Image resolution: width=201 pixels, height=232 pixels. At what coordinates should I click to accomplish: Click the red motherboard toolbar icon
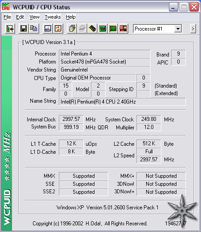[x=123, y=28]
